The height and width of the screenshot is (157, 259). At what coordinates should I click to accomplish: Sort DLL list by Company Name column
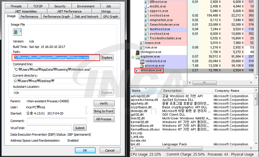click(x=233, y=90)
